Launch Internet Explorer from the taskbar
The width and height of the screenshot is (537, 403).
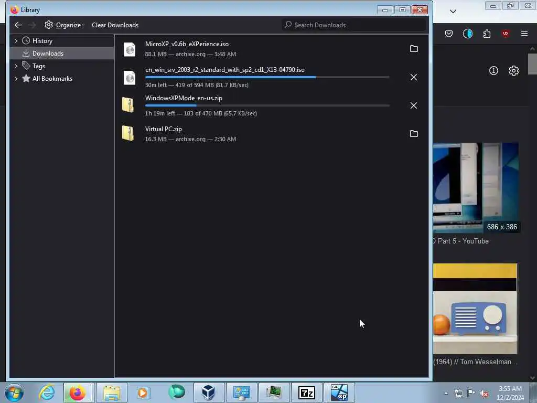click(x=47, y=393)
